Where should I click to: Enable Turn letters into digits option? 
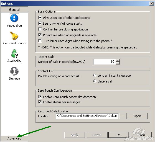point(40,41)
